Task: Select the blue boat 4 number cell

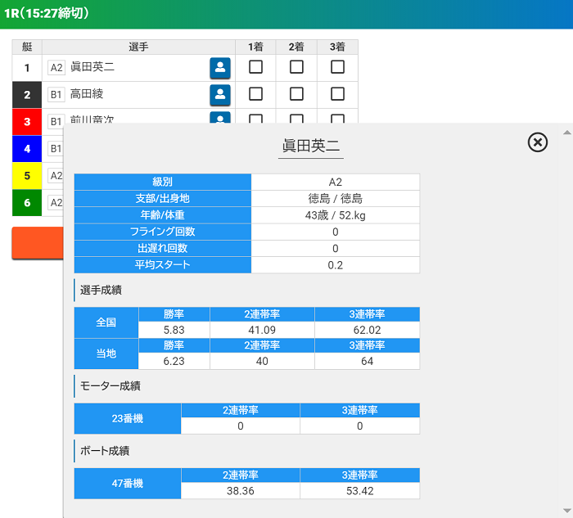Action: click(27, 149)
